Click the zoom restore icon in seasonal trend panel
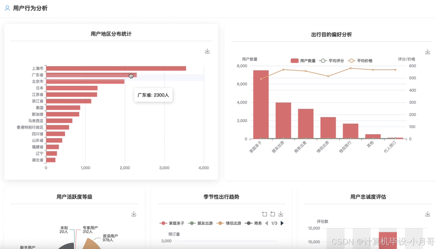This screenshot has width=436, height=249. pos(272,214)
